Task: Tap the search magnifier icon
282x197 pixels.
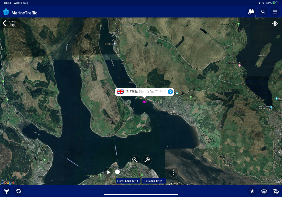Action: click(263, 12)
